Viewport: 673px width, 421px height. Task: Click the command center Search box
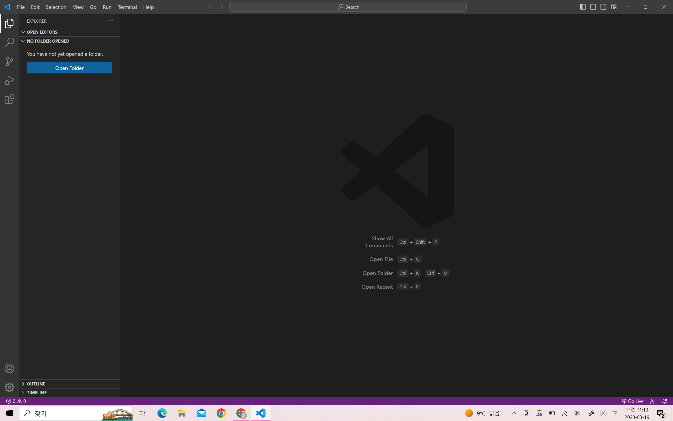coord(348,7)
